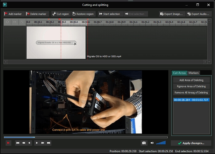This screenshot has height=154, width=215.
Task: Mute audio using the speaker icon
Action: point(152,143)
